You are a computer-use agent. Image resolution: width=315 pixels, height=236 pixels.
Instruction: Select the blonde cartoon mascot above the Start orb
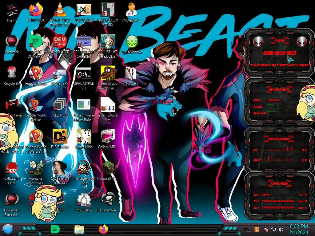[47, 203]
